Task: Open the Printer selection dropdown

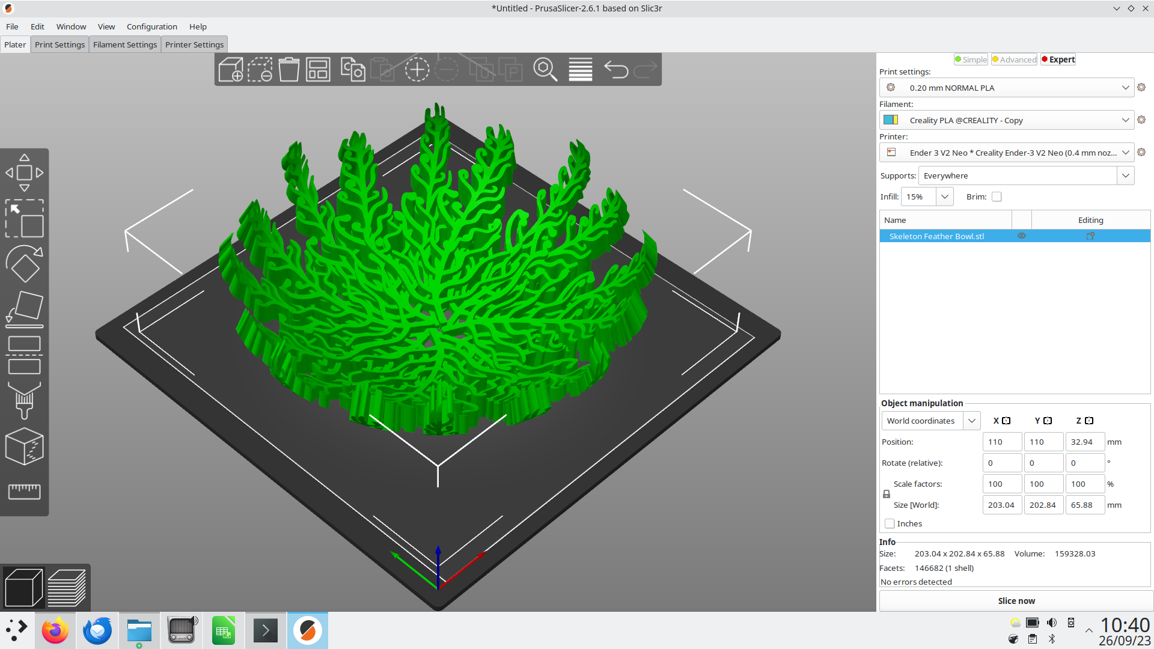Action: 1125,152
